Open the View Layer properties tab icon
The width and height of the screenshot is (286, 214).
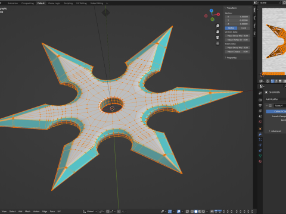pyautogui.click(x=260, y=111)
